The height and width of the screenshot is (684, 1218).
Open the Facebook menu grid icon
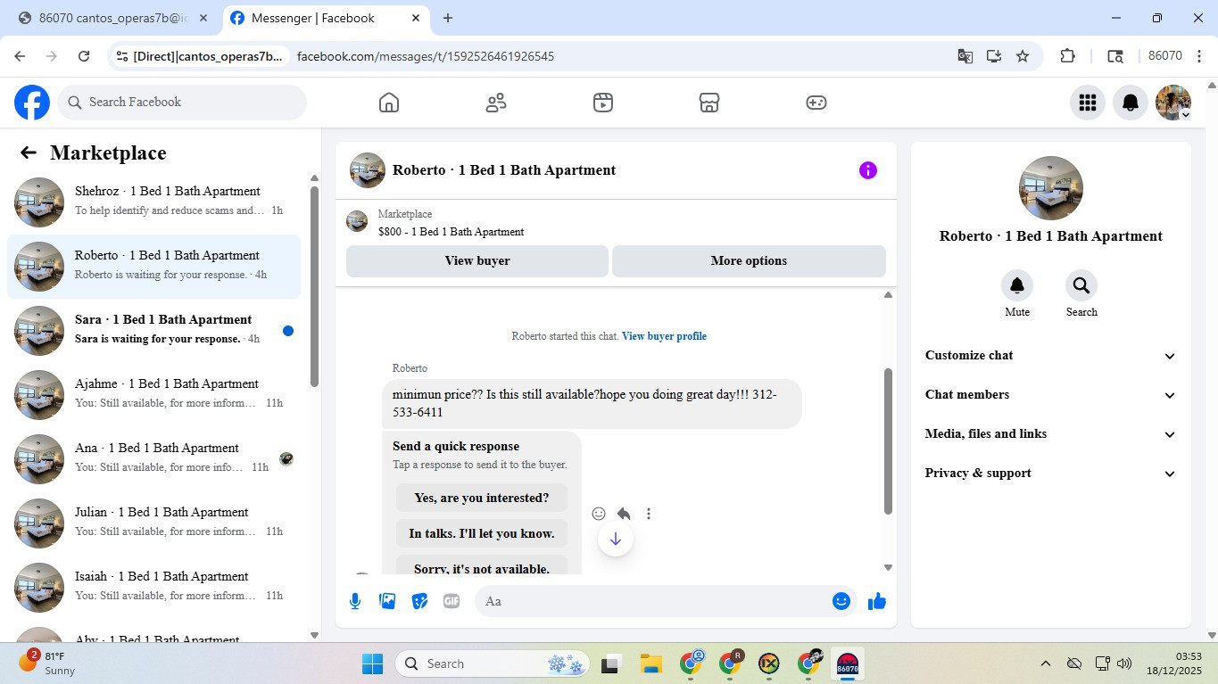tap(1088, 103)
